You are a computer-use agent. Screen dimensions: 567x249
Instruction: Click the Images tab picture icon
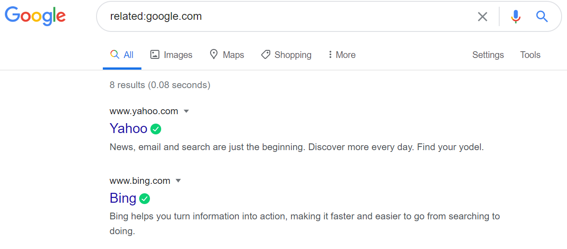[155, 55]
